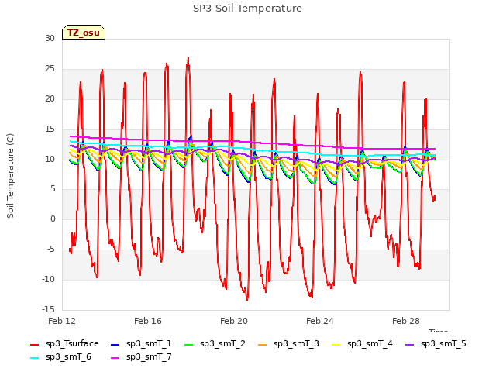Viewport: 496px width, 372px height.
Task: Click the 25 y-axis tick label
Action: 50,69
